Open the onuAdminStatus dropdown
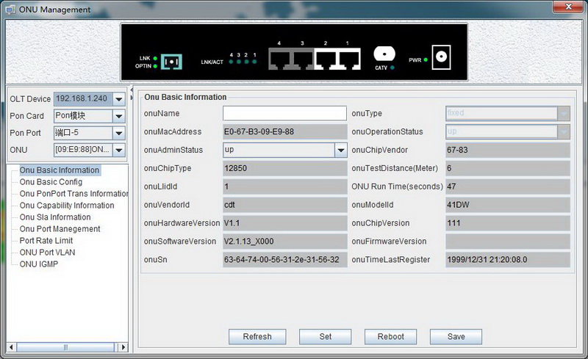Image resolution: width=588 pixels, height=359 pixels. (x=340, y=150)
